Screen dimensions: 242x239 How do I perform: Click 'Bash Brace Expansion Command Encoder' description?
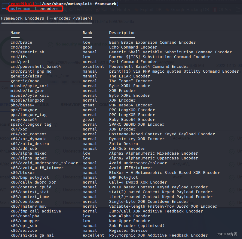152,42
